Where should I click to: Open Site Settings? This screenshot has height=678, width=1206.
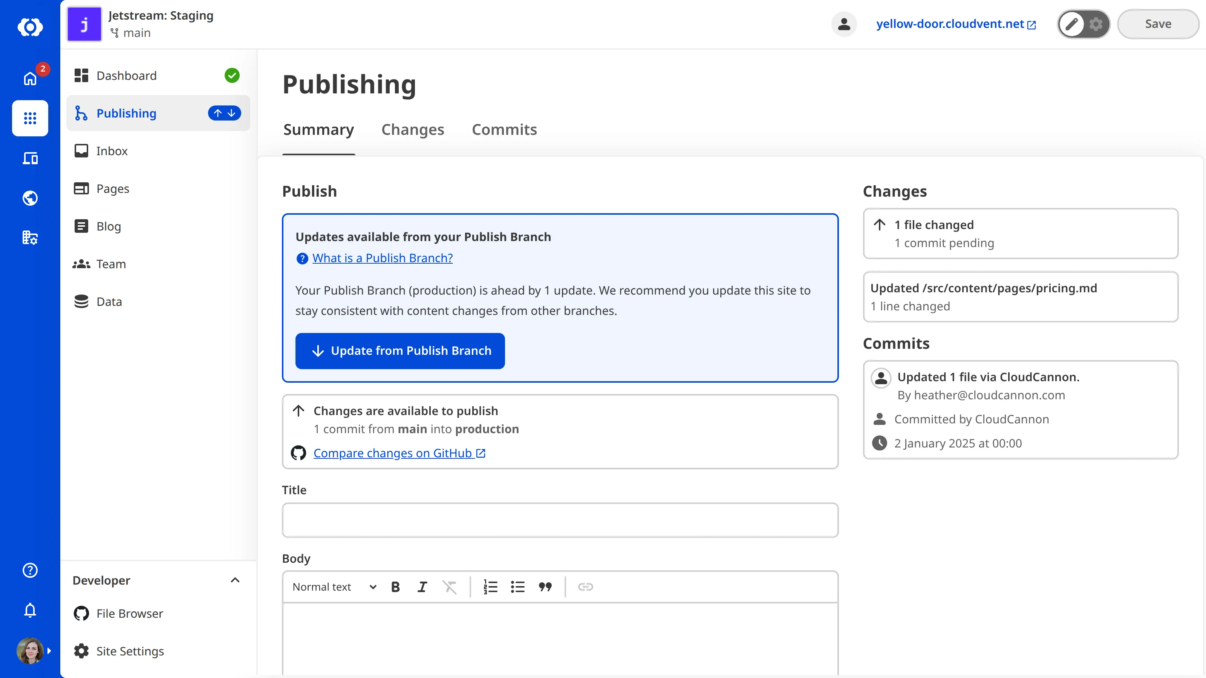click(x=158, y=651)
